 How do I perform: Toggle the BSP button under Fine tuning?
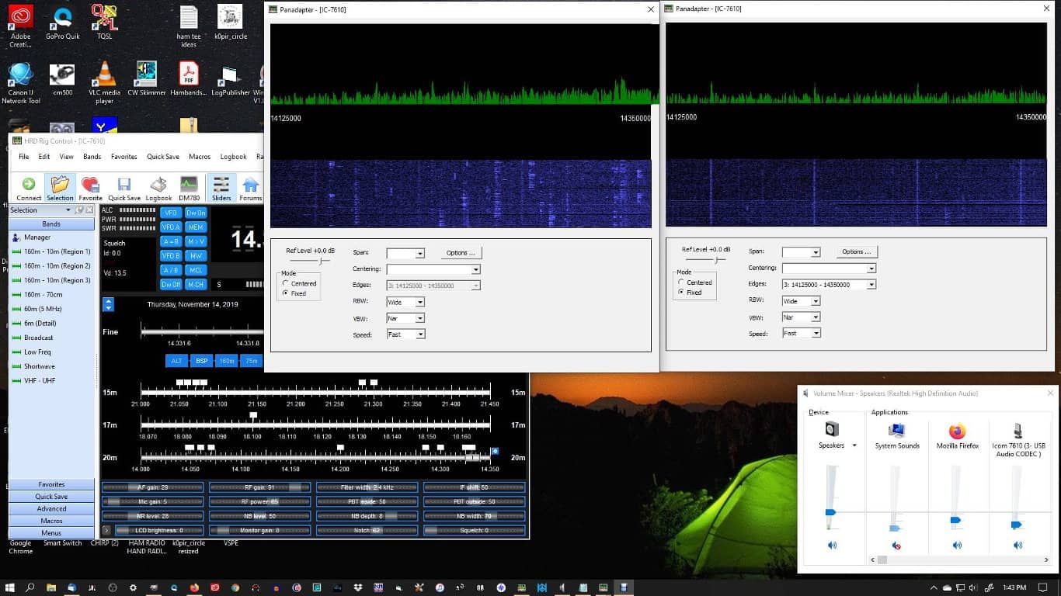(x=202, y=361)
